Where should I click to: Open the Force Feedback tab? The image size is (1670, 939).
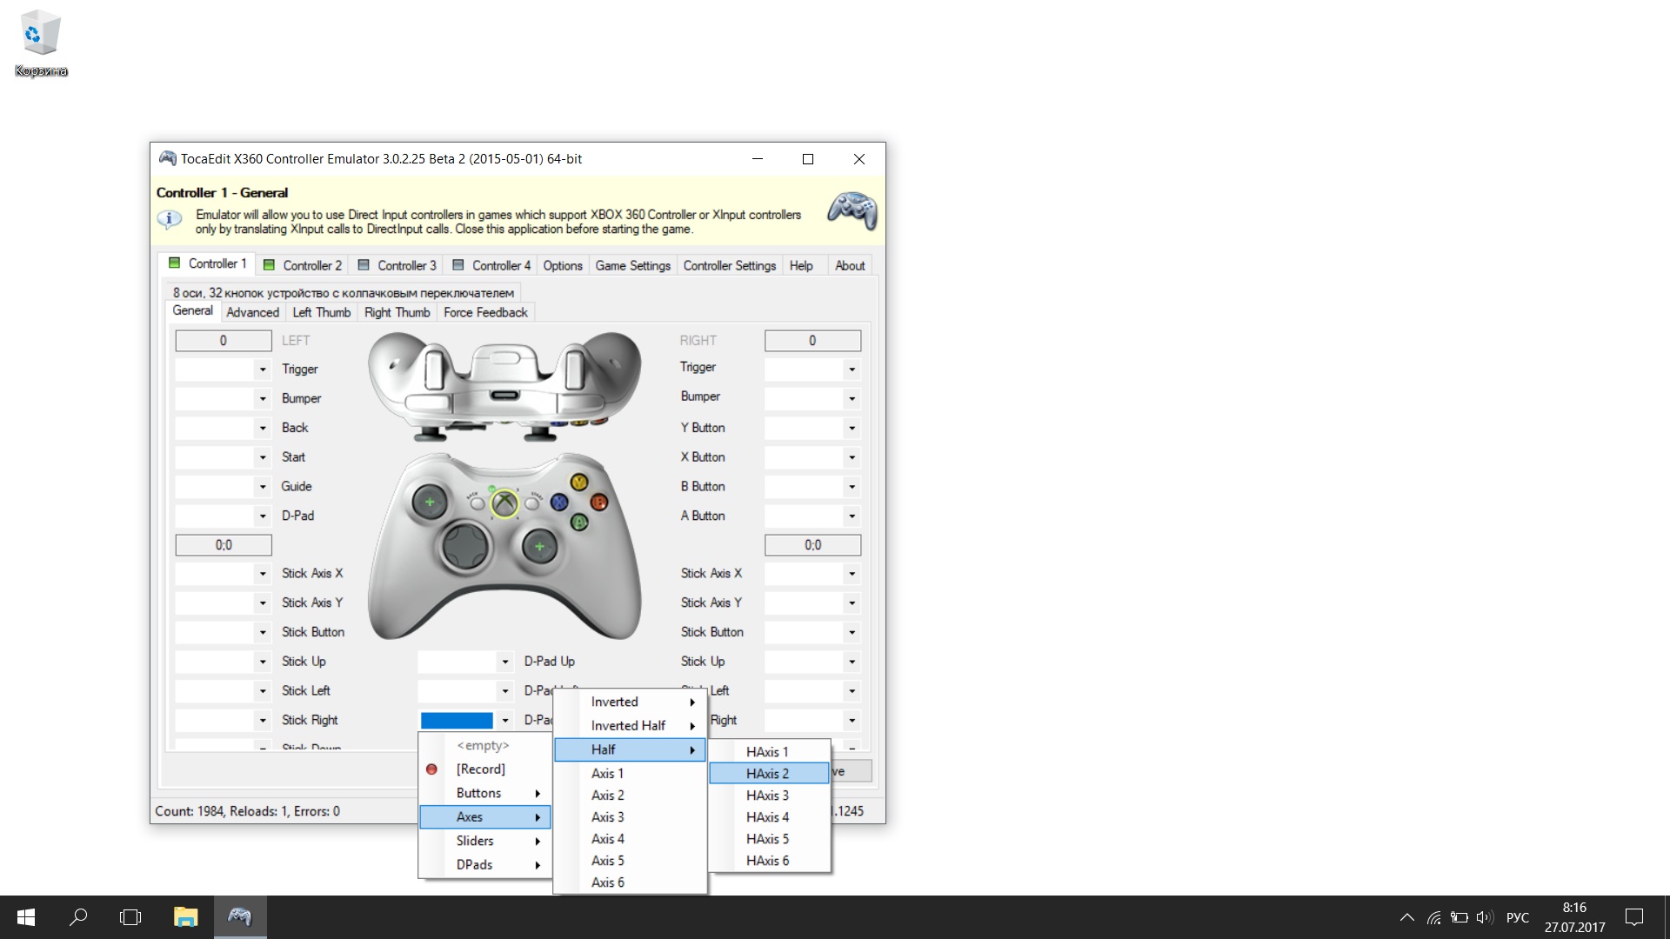(485, 313)
